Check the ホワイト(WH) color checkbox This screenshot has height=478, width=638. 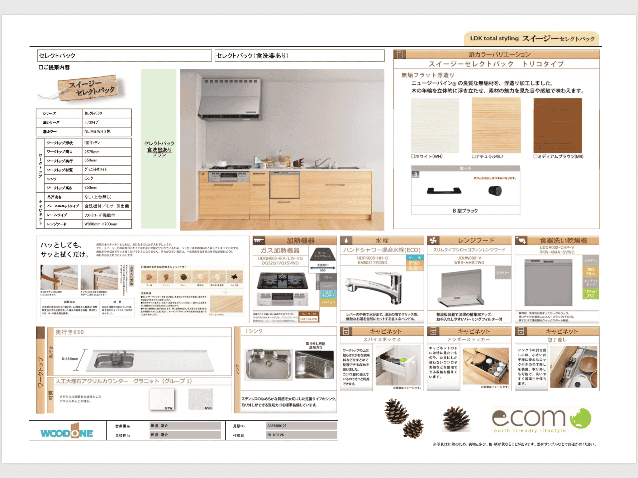(x=413, y=157)
